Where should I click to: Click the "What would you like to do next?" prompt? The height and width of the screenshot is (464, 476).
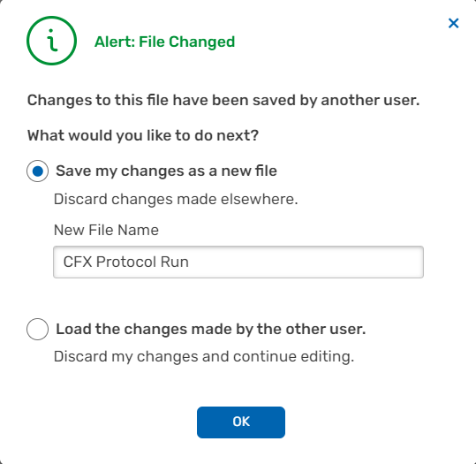(143, 135)
